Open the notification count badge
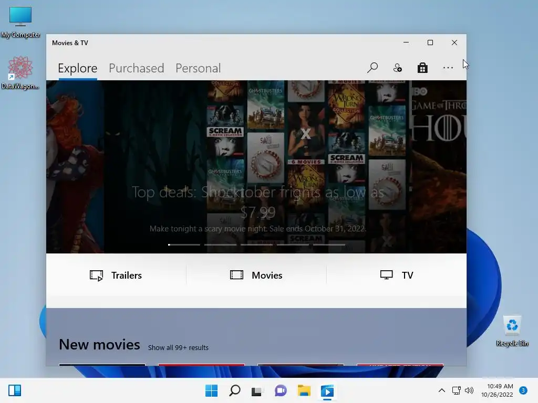Screen dimensions: 538x403 tap(523, 390)
